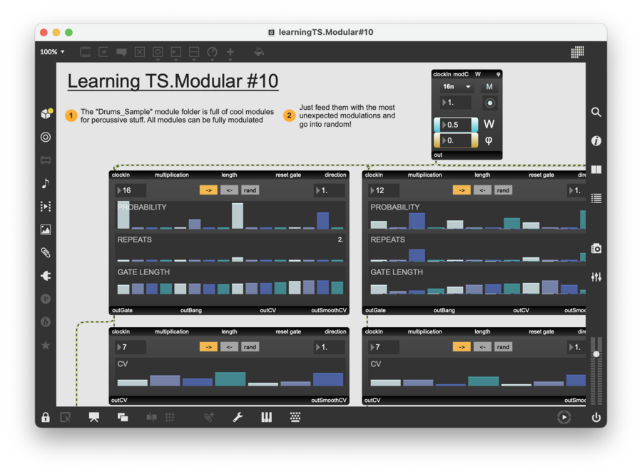Screen dimensions: 642x474
Task: Open the search magnifier in right sidebar
Action: point(596,112)
